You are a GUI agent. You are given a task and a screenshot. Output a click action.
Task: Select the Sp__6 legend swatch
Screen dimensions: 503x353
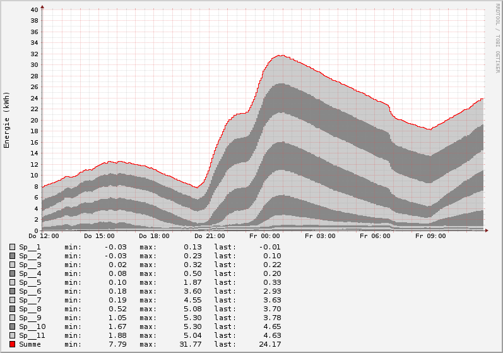coord(12,291)
